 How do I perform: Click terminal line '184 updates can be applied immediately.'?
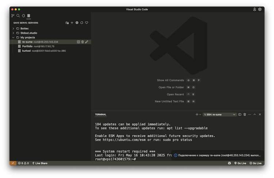133,124
